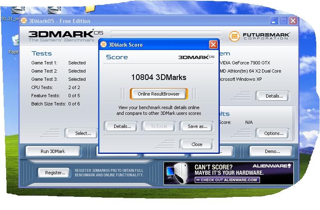This screenshot has width=320, height=210.
Task: Close the 3DMark Score dialog with red X
Action: [213, 44]
